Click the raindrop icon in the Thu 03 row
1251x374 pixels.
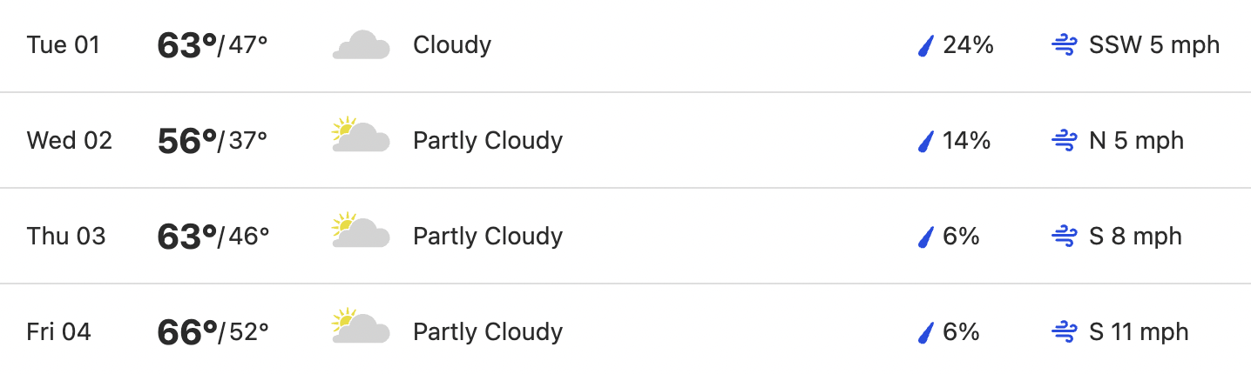926,237
